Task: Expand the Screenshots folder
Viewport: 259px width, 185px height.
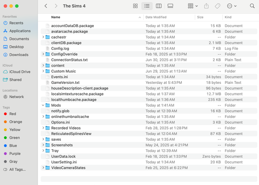Action: tap(43, 145)
